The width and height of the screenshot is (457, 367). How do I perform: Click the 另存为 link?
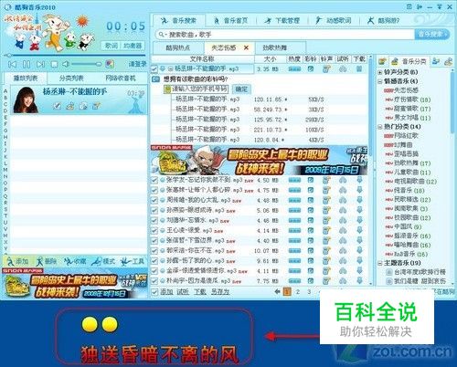pyautogui.click(x=220, y=292)
